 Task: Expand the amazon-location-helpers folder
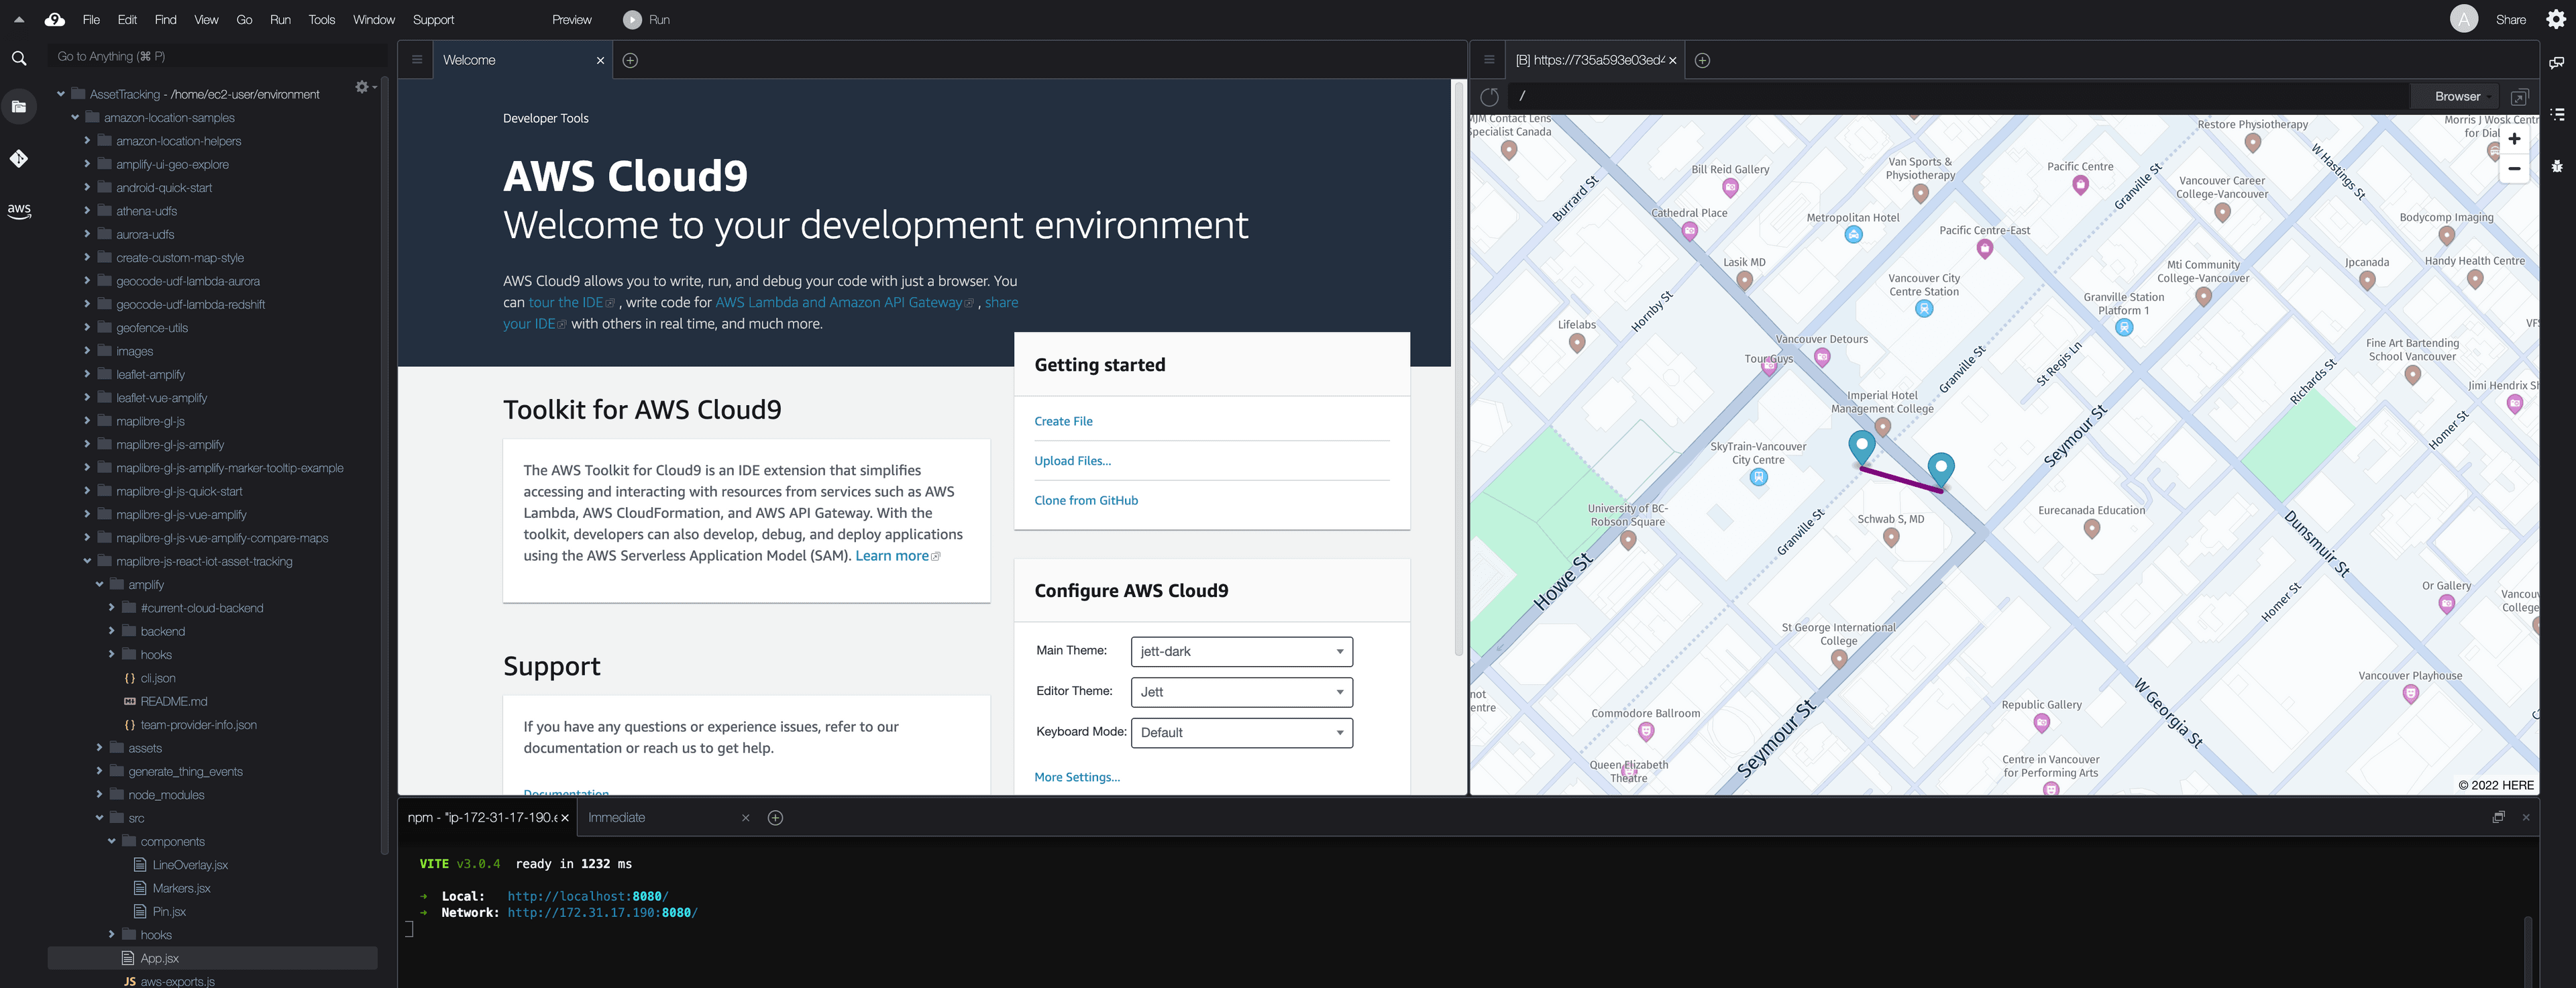point(87,141)
